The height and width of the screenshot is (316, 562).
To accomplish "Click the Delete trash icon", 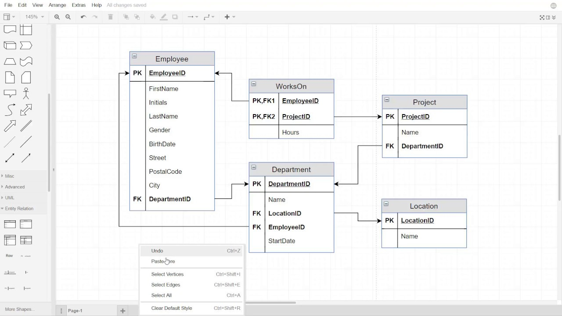I will tap(111, 17).
